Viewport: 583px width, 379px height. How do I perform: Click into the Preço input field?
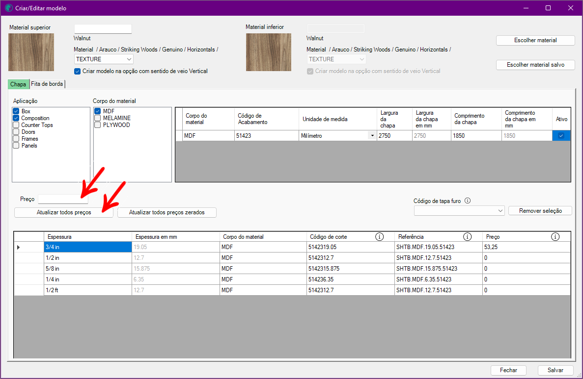63,199
